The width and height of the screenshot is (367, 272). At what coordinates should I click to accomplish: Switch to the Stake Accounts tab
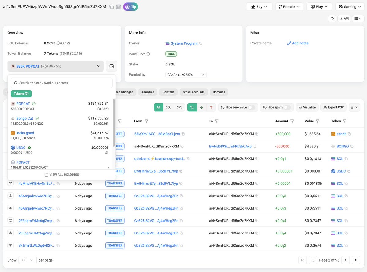click(193, 92)
